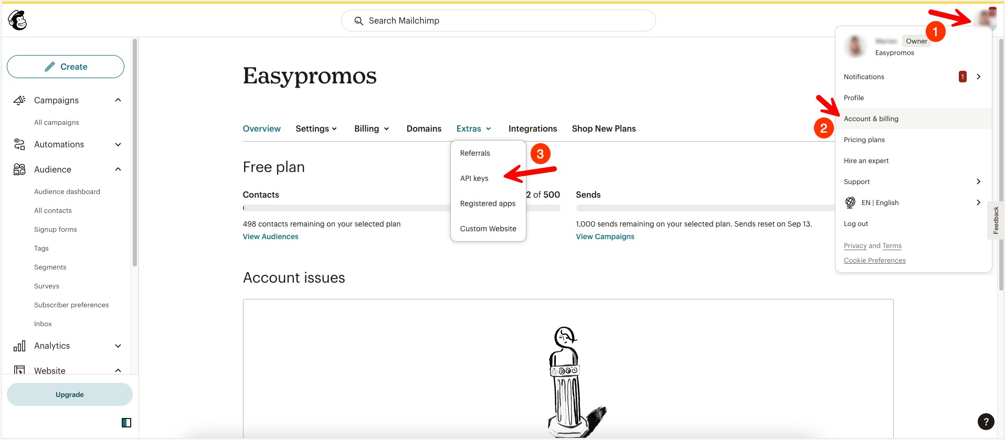Screen dimensions: 1005x440
Task: Open Signup forms in sidebar
Action: tap(56, 230)
